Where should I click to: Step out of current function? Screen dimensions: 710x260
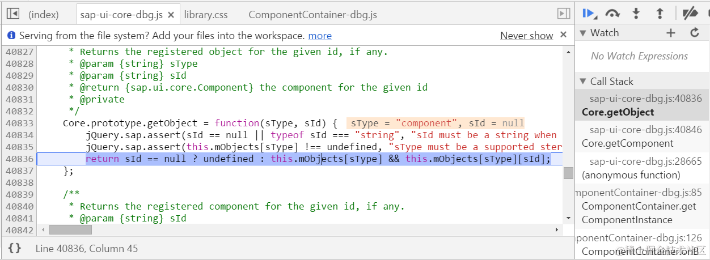click(660, 14)
